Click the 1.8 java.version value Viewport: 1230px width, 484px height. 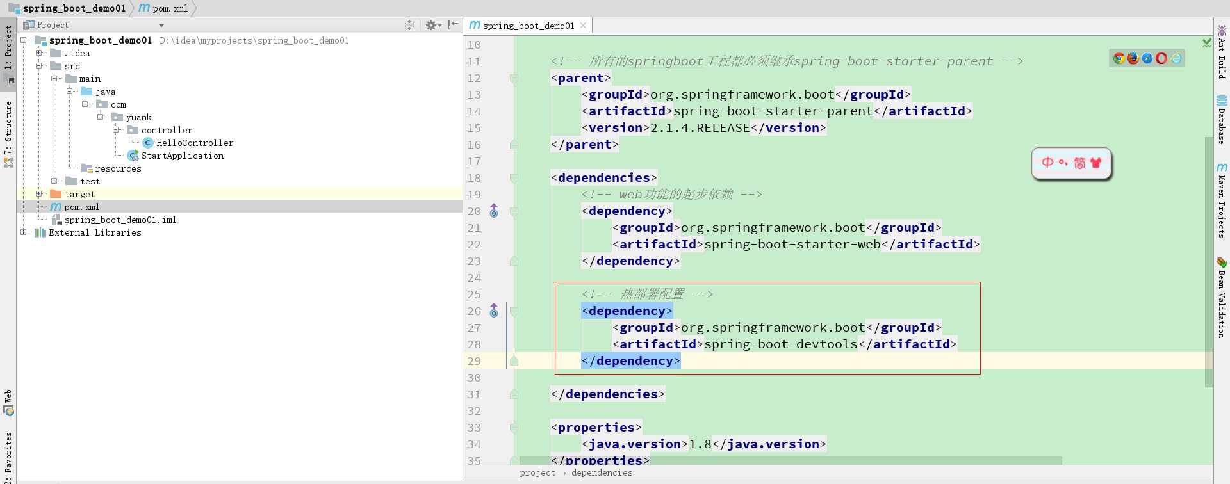700,444
